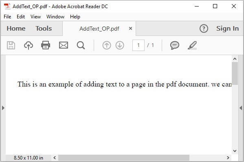
Task: Open the Edit menu
Action: pyautogui.click(x=21, y=17)
